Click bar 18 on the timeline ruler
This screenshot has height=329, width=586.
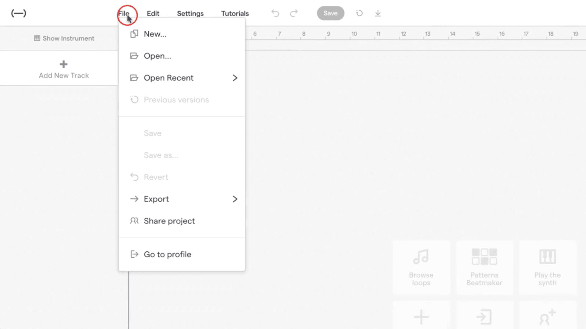(551, 34)
